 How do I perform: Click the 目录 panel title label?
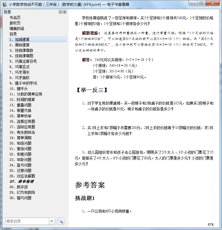pos(7,12)
